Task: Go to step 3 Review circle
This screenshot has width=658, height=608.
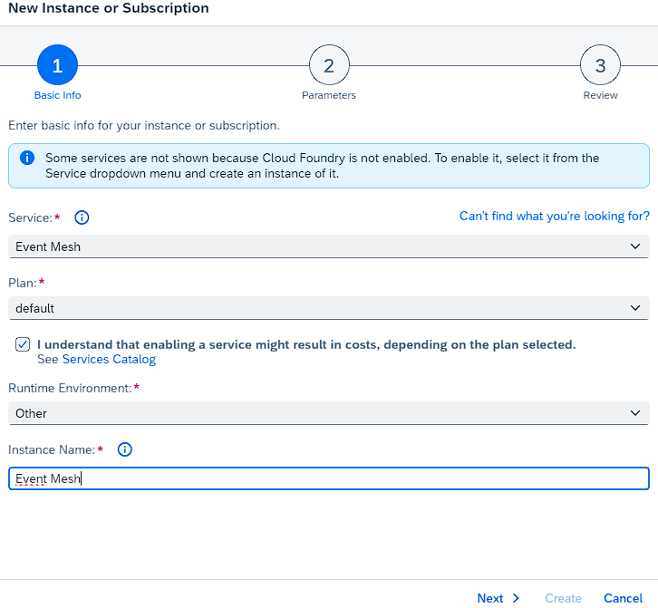Action: coord(600,65)
